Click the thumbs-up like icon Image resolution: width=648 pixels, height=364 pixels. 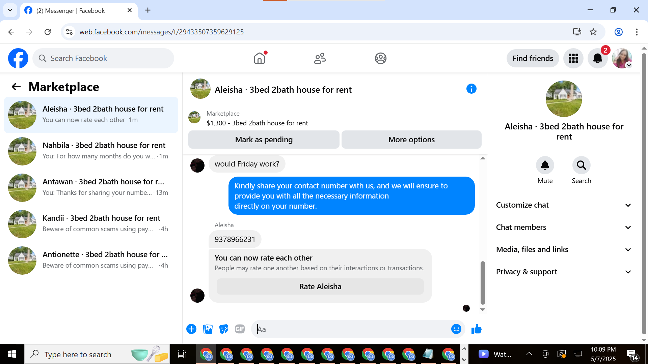pyautogui.click(x=476, y=329)
